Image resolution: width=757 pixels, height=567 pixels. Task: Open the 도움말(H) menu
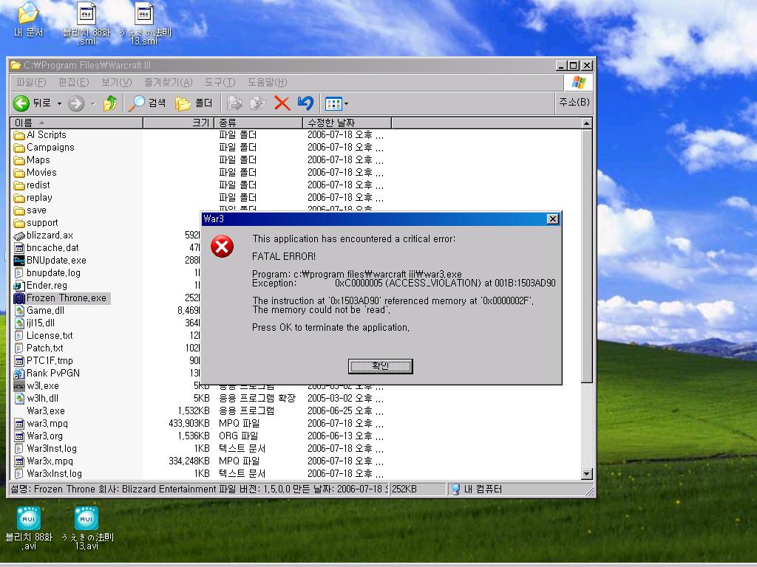point(268,83)
